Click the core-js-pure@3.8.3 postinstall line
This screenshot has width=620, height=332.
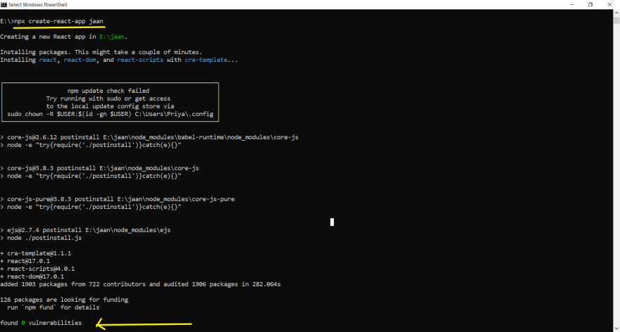[x=118, y=199]
